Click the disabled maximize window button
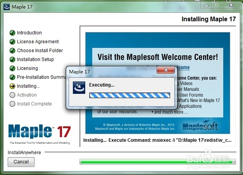Image resolution: width=243 pixels, height=175 pixels. point(217,5)
